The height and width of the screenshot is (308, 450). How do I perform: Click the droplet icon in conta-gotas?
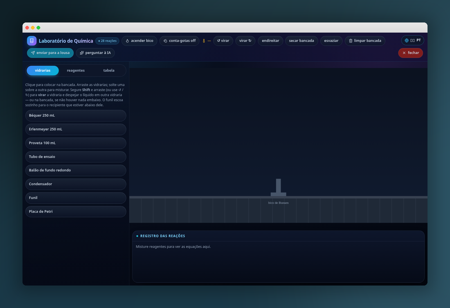165,41
